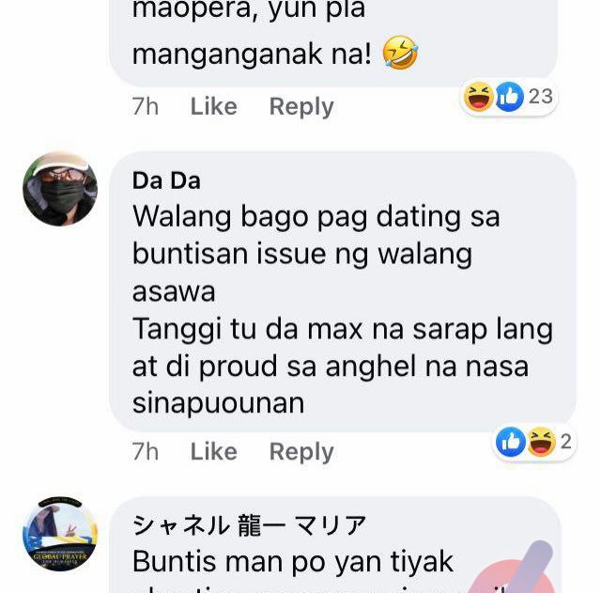Open Da Da's masked profile picture
The image size is (601, 593).
click(60, 189)
